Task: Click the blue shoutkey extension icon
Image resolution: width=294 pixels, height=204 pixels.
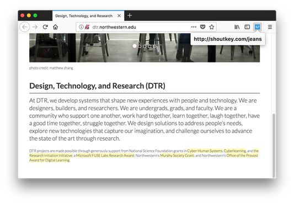Action: coord(258,27)
